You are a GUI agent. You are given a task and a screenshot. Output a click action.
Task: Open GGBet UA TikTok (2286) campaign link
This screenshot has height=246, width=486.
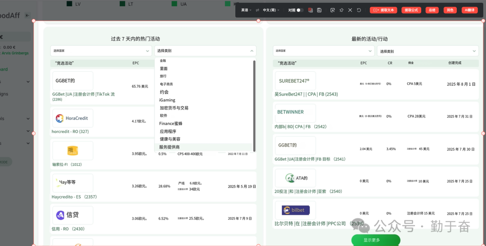coord(83,96)
